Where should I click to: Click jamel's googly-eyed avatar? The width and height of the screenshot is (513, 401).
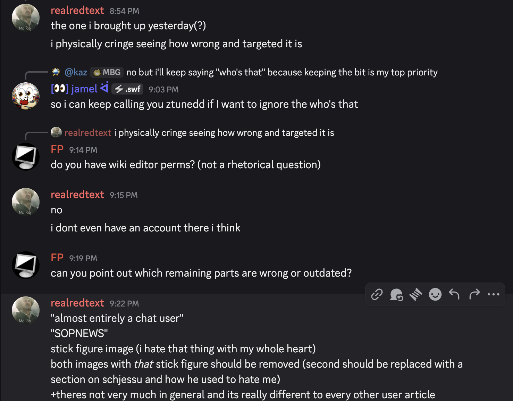click(x=25, y=96)
